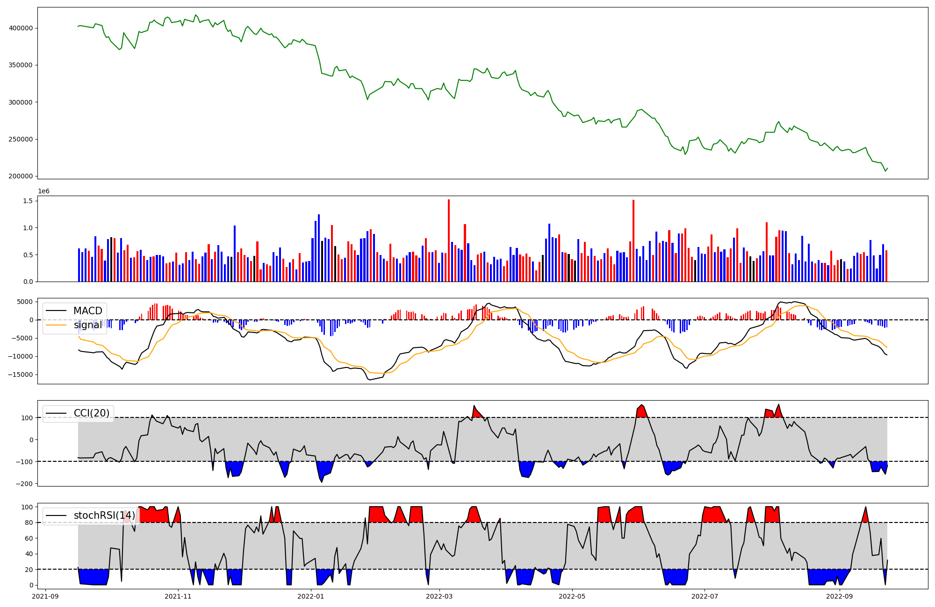Click the orange signal line sample in legend
Viewport: 935px width, 607px height.
point(57,325)
